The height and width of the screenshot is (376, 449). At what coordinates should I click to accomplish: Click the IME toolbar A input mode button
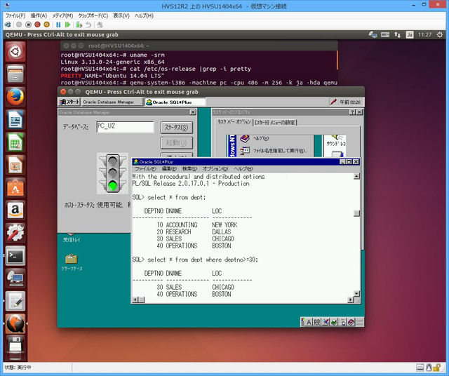coord(309,322)
